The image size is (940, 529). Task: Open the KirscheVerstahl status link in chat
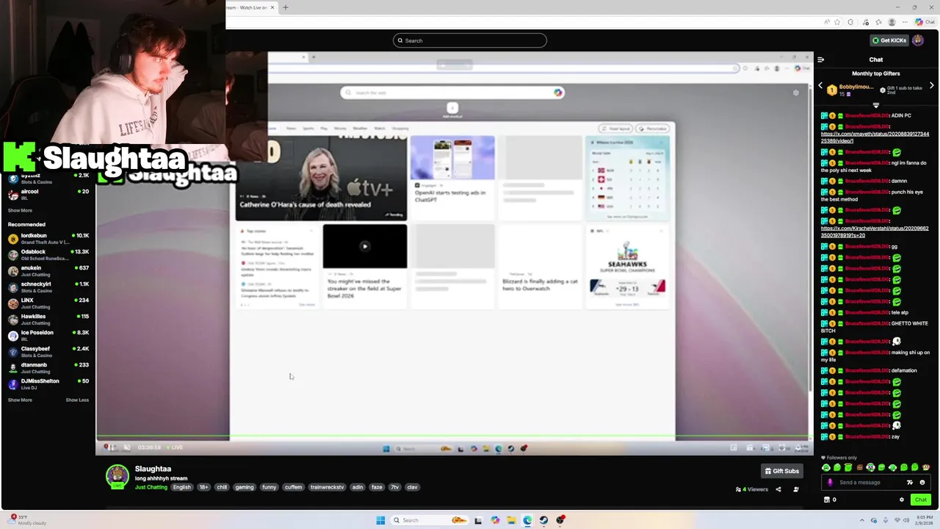tap(875, 232)
